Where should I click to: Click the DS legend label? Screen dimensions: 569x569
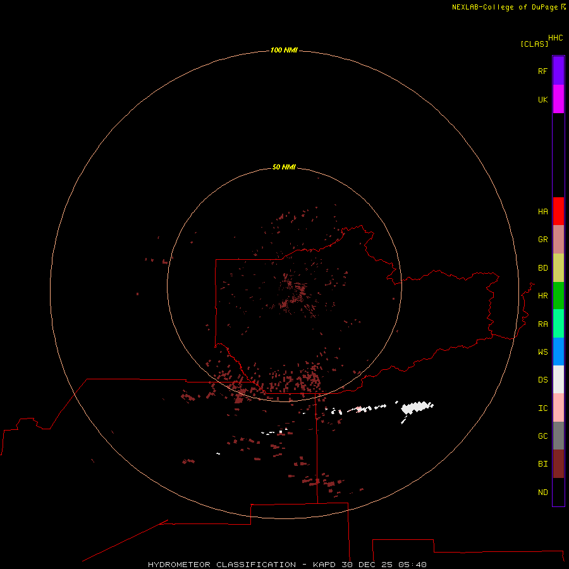point(542,380)
